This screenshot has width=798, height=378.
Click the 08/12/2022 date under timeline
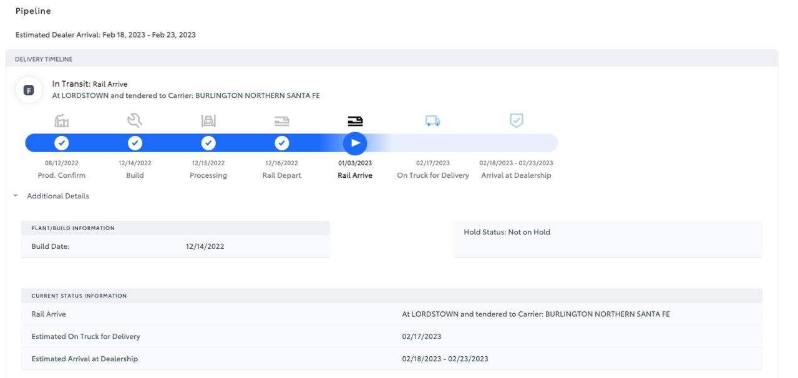coord(62,163)
